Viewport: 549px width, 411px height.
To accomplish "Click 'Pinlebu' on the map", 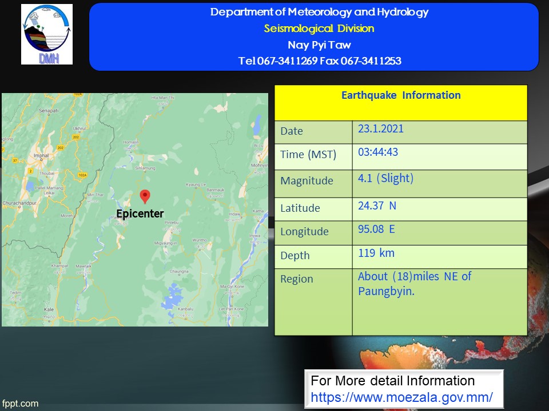I will (x=172, y=222).
